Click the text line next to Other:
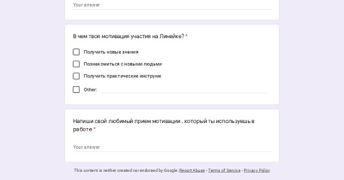Viewport: 344px width, 180px height. [x=184, y=90]
